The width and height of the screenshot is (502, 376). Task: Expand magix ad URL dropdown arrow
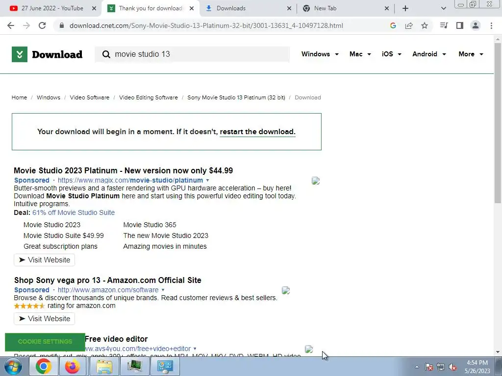[207, 180]
